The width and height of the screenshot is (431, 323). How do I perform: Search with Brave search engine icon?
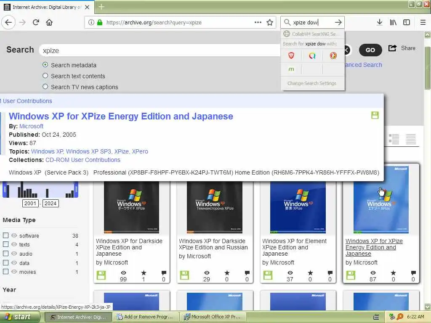tap(291, 56)
